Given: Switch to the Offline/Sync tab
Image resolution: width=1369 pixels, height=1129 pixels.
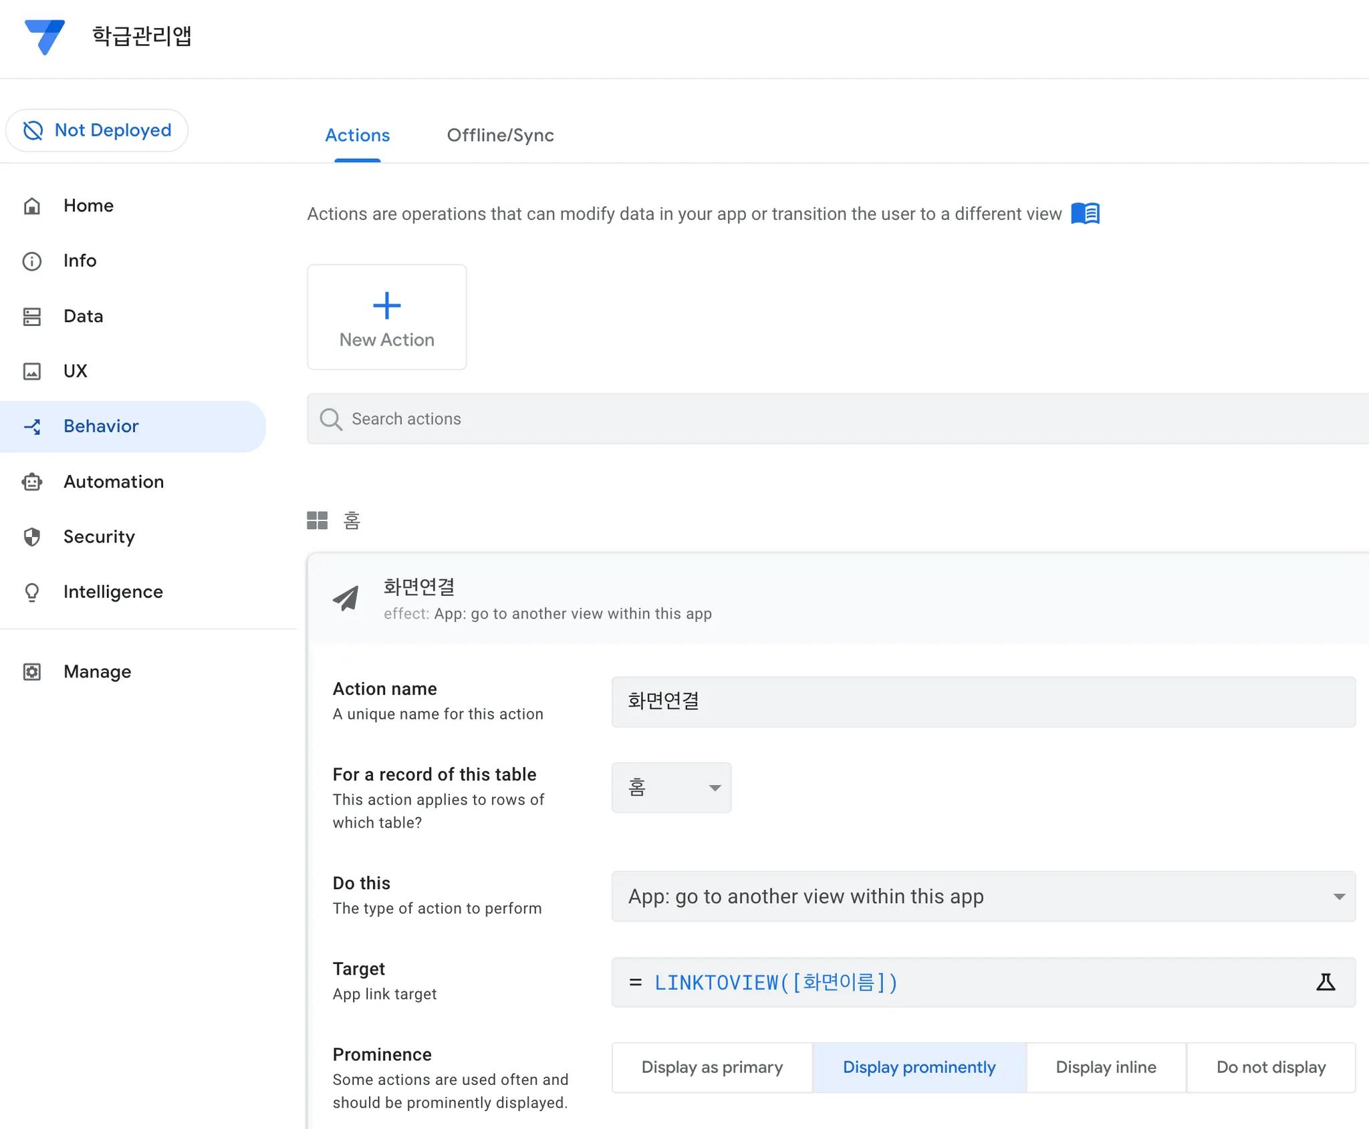Looking at the screenshot, I should [500, 135].
